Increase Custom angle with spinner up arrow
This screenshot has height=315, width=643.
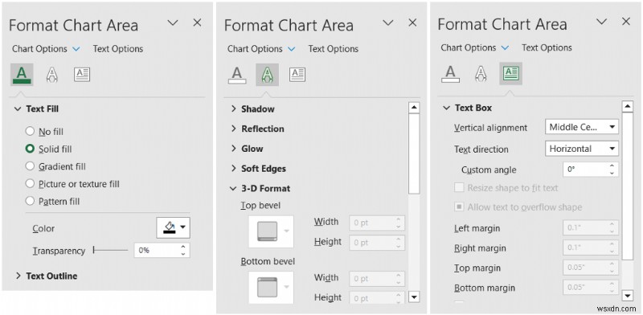tap(612, 166)
